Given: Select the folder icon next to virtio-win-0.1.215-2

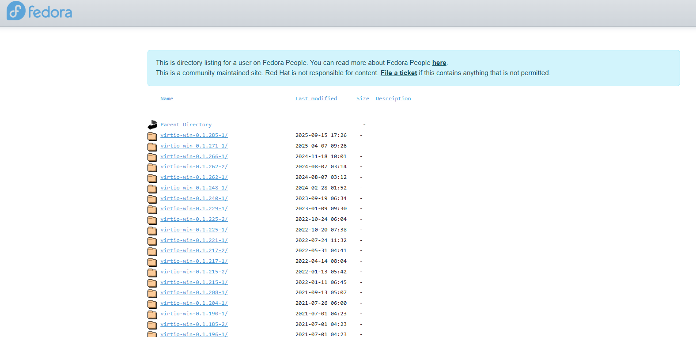Looking at the screenshot, I should (152, 272).
